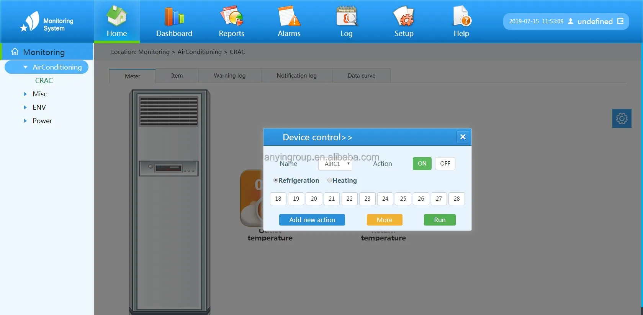
Task: Select the Refrigeration radio button
Action: pyautogui.click(x=275, y=180)
